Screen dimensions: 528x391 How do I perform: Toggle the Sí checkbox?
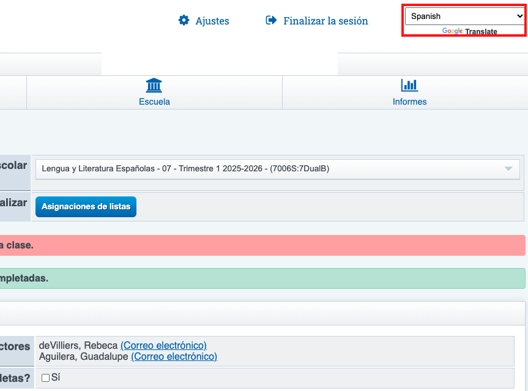[x=45, y=378]
